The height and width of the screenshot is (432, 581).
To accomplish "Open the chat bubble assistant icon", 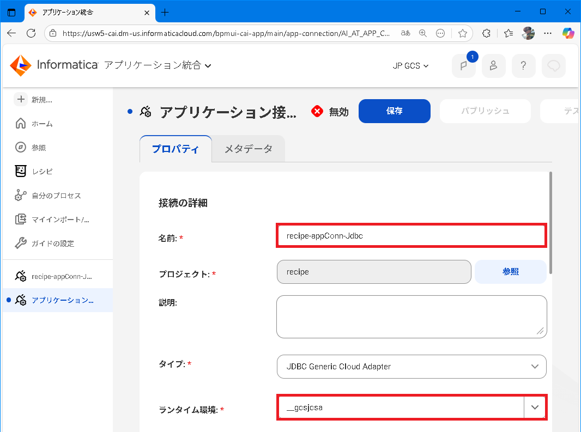I will point(554,66).
